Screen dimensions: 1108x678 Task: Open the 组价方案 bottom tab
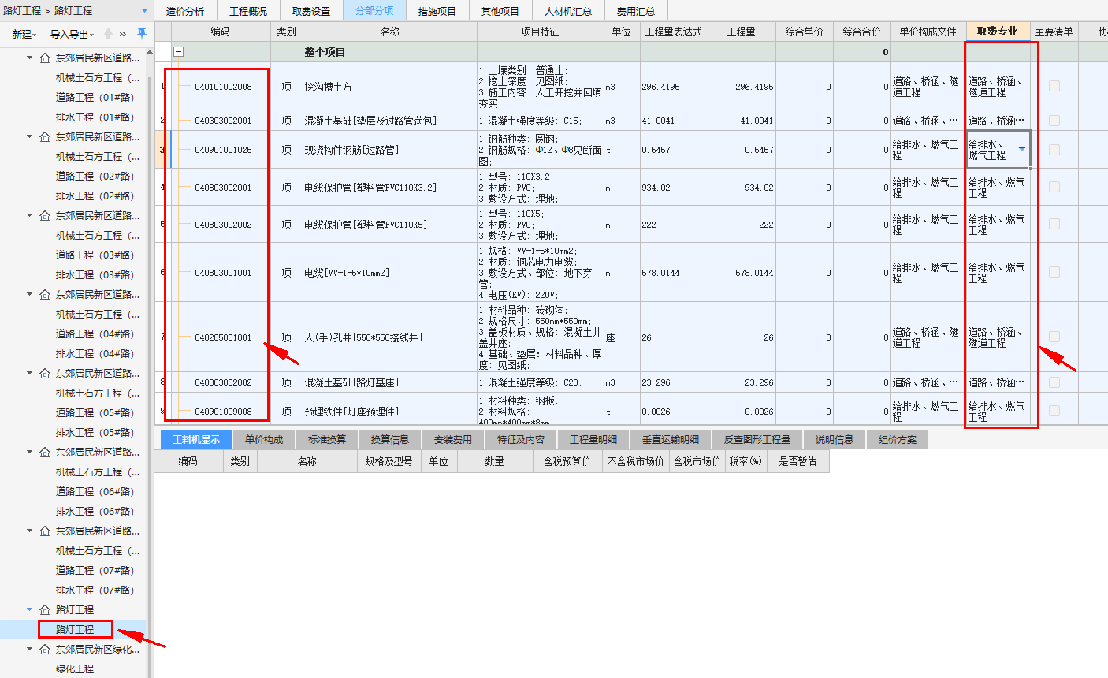(x=899, y=439)
